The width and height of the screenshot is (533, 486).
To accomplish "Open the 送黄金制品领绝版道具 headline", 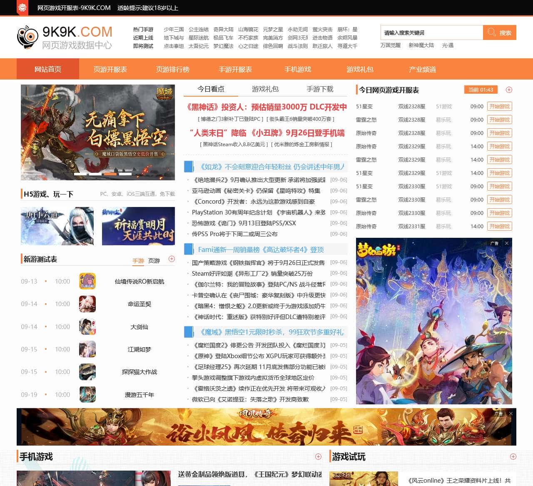I will pyautogui.click(x=250, y=474).
